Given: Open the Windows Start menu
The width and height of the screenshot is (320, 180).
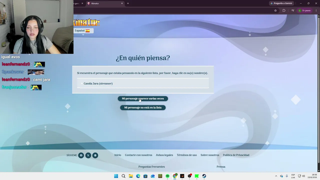Looking at the screenshot, I should point(116,176).
